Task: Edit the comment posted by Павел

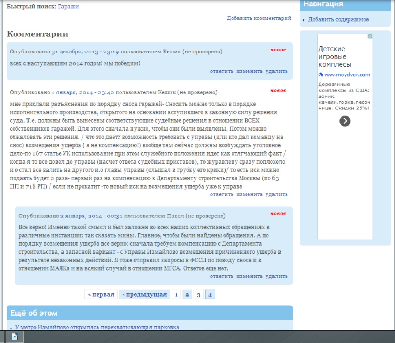Action: point(249,276)
